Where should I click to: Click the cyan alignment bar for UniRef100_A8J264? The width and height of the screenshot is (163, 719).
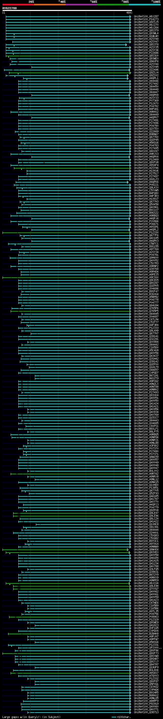coord(68,28)
